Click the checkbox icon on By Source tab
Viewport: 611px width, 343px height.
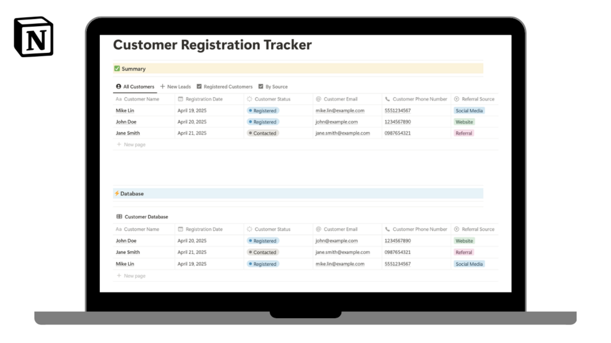tap(261, 86)
